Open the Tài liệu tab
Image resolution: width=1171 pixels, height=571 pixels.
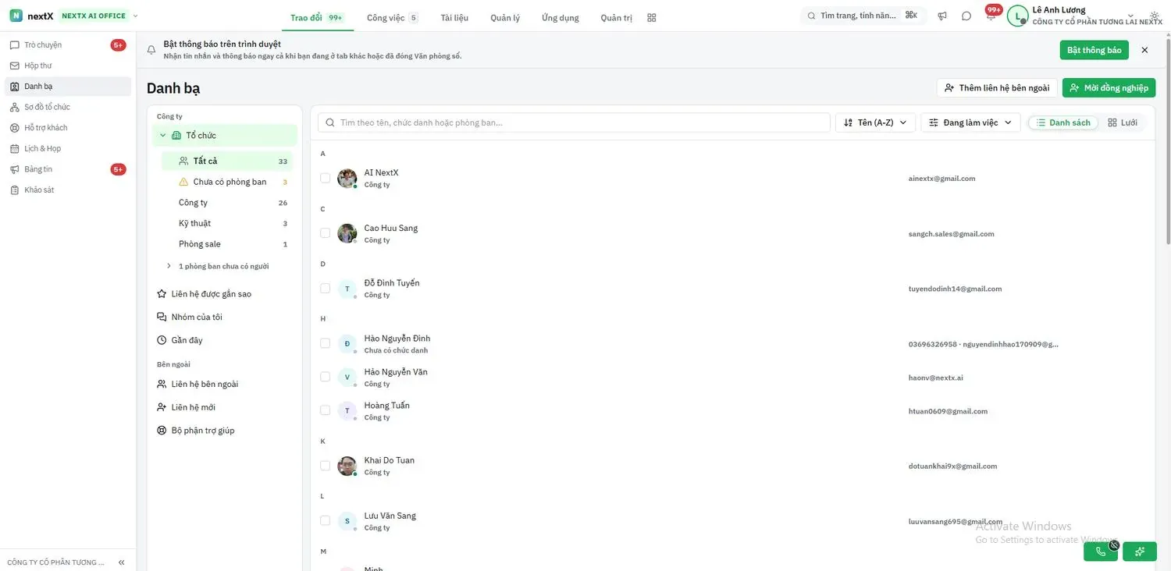(454, 17)
